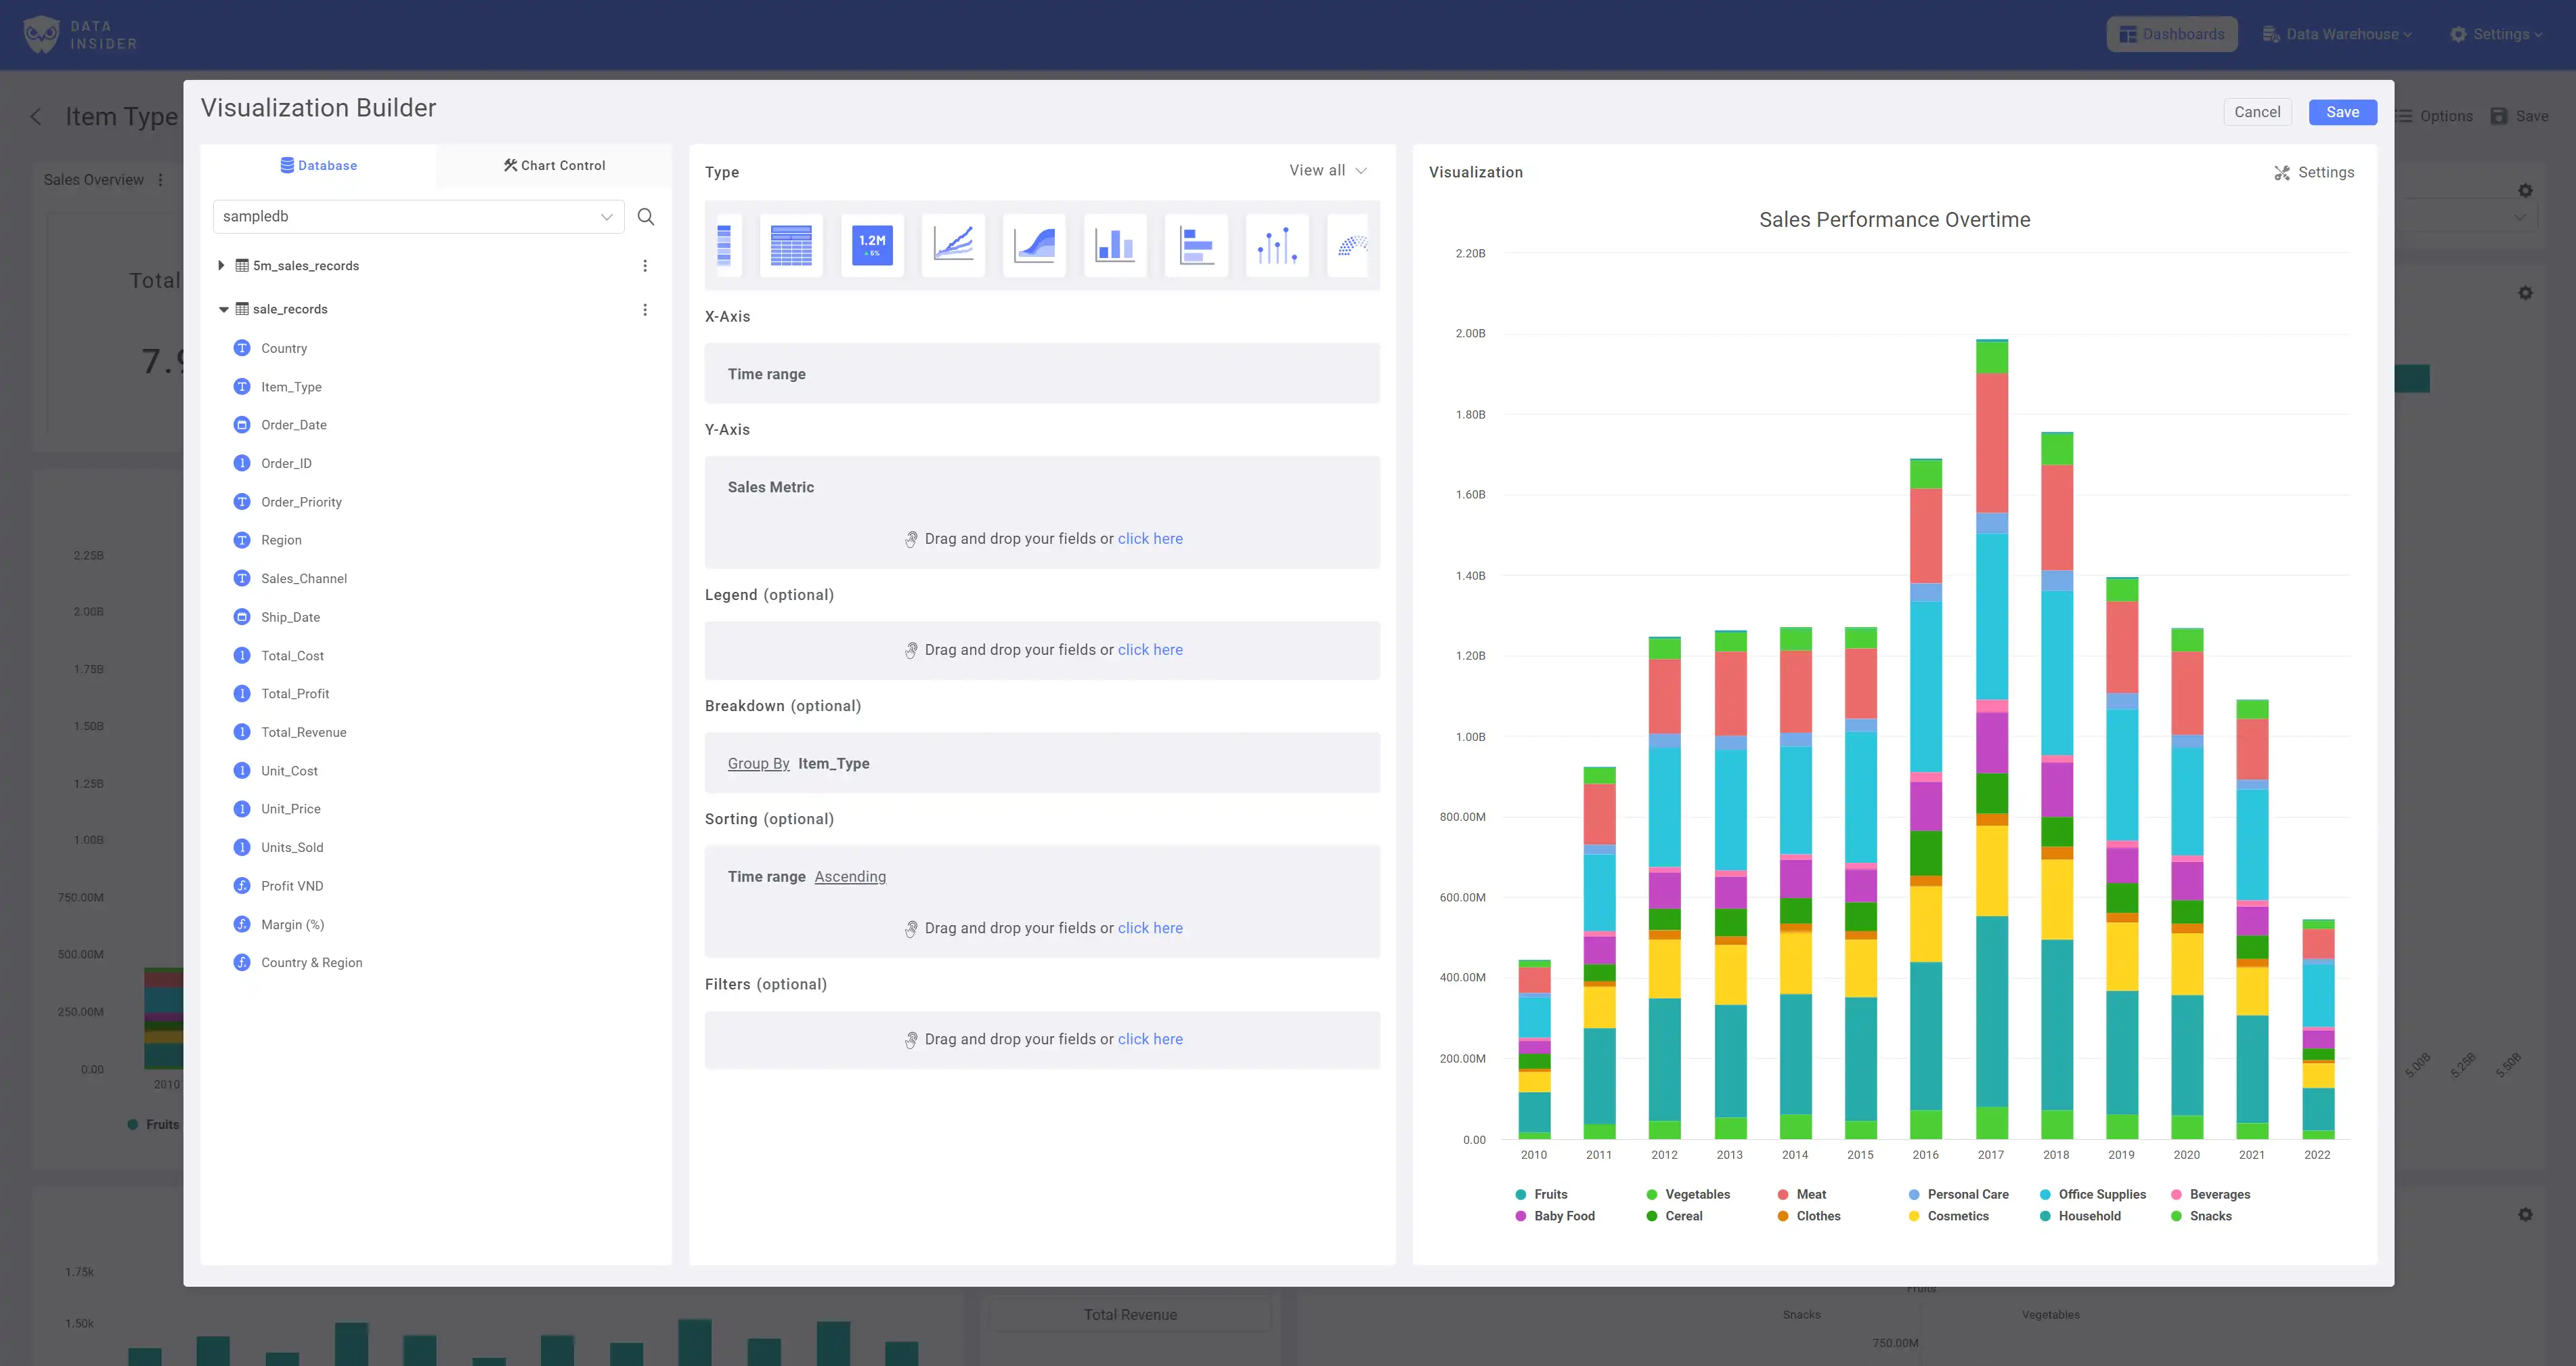Expand the sale_records table tree
This screenshot has height=1366, width=2576.
pyautogui.click(x=223, y=309)
